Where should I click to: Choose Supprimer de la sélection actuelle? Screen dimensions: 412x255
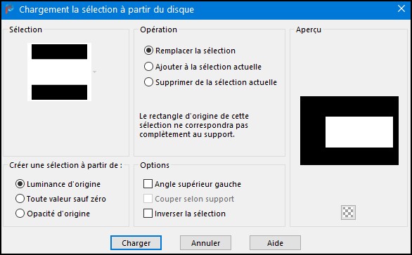pyautogui.click(x=210, y=82)
